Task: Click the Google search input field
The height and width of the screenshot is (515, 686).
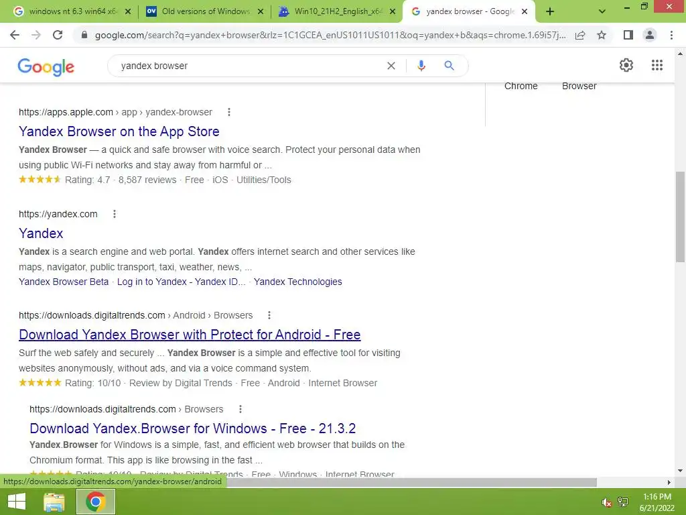Action: pos(249,66)
